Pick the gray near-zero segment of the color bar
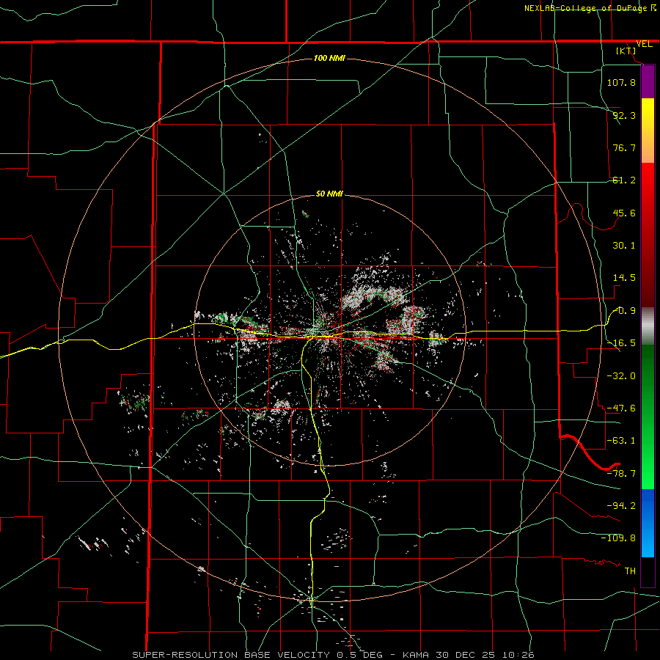 (x=648, y=326)
